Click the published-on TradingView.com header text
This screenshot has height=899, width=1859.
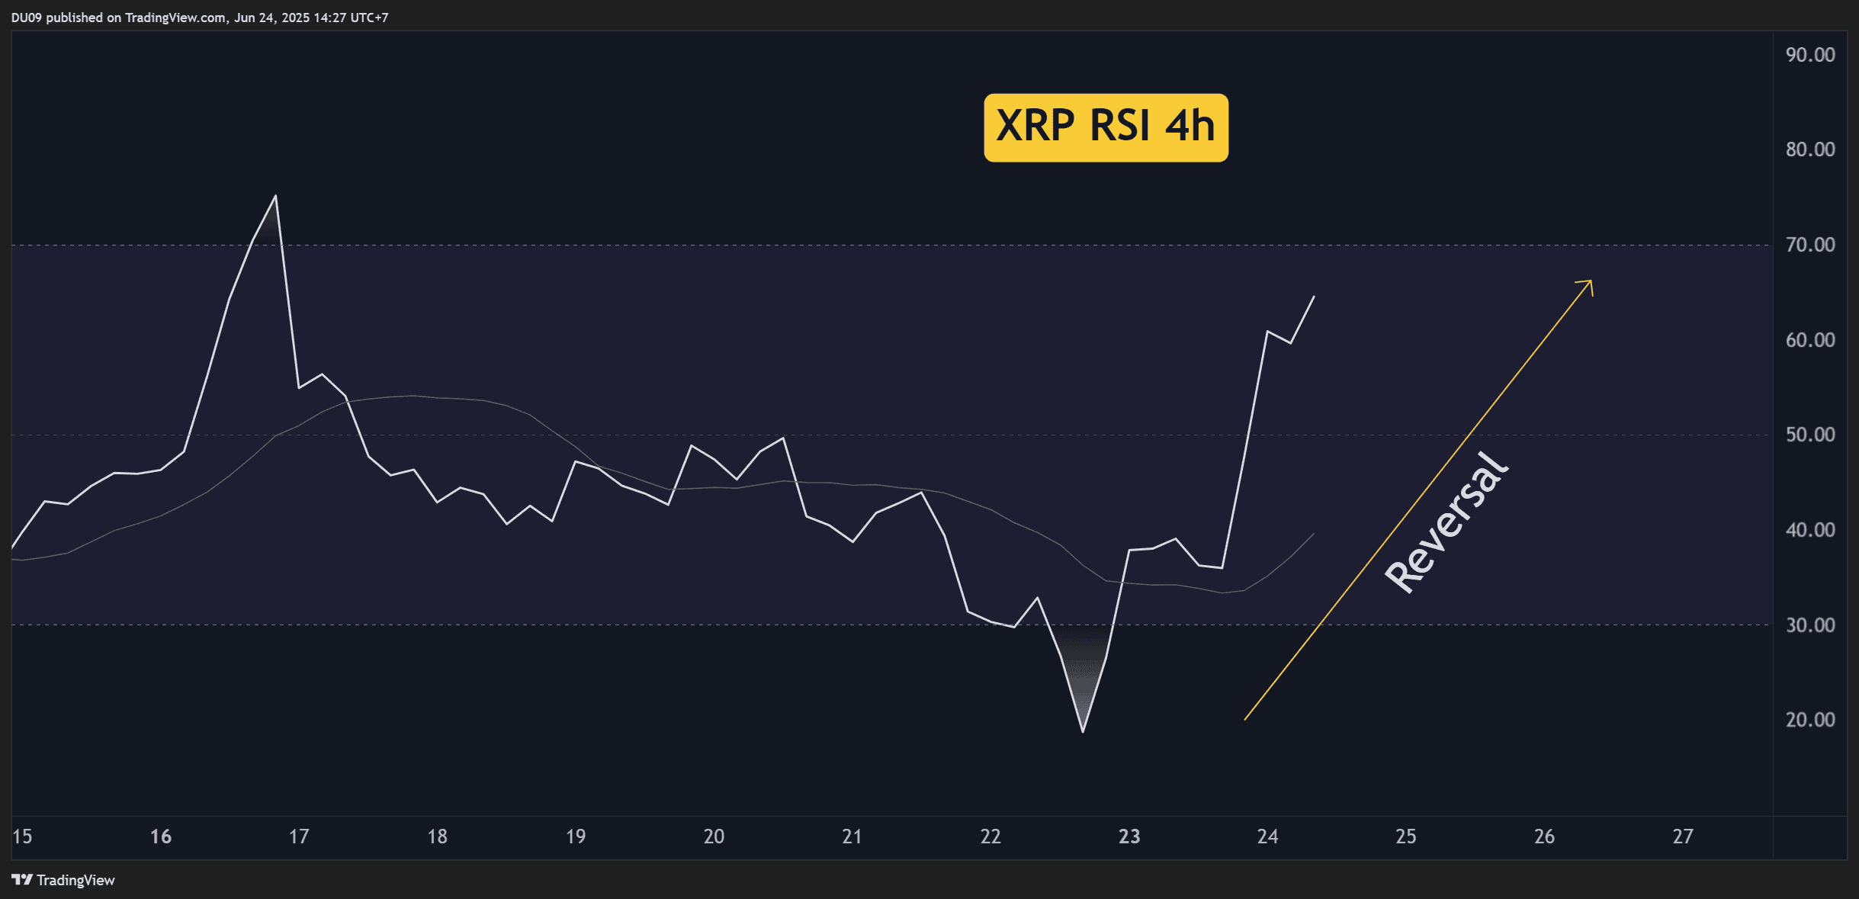(200, 18)
